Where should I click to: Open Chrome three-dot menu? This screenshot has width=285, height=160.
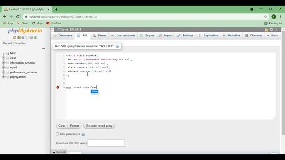281,17
